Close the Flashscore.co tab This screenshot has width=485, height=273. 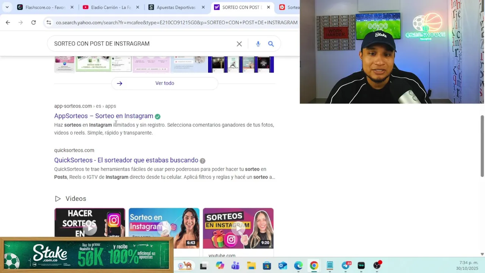coord(72,7)
